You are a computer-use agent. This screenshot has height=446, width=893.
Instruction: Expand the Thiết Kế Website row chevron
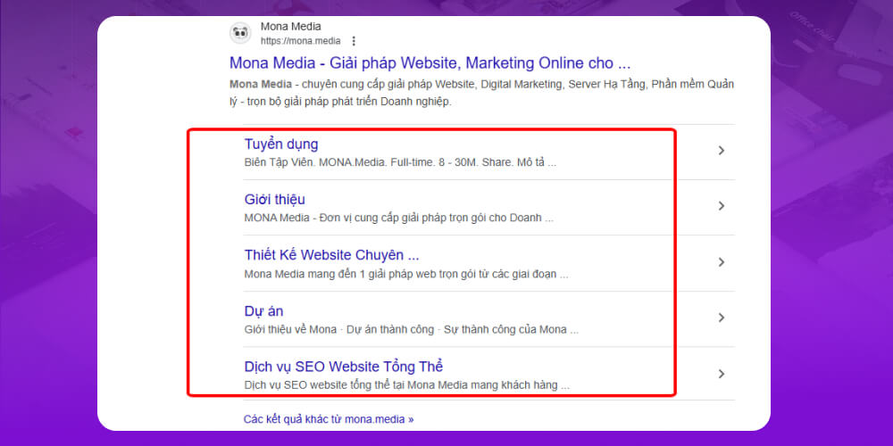pos(722,262)
